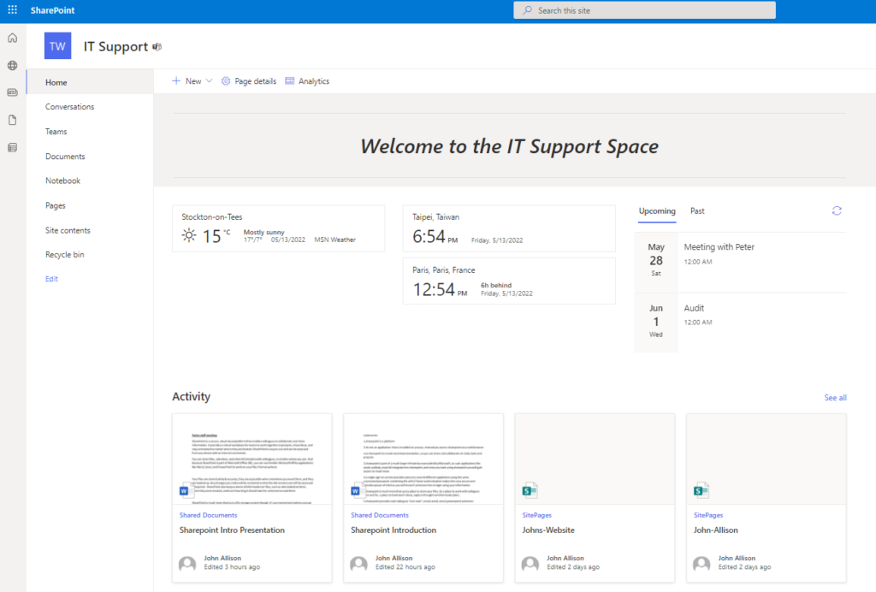Click the Teams icon beside IT Support
Viewport: 876px width, 592px height.
coord(157,47)
